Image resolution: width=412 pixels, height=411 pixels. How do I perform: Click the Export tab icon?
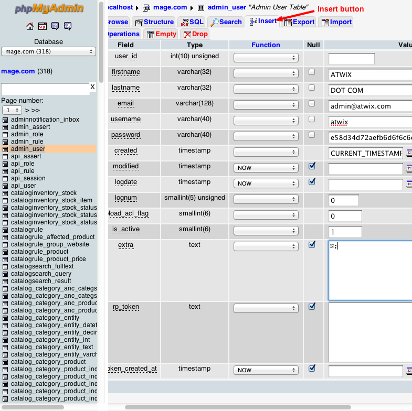[288, 23]
